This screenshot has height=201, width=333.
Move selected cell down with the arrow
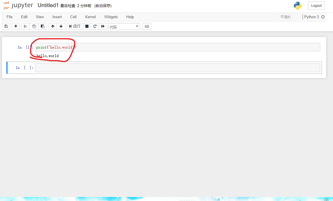[61, 26]
